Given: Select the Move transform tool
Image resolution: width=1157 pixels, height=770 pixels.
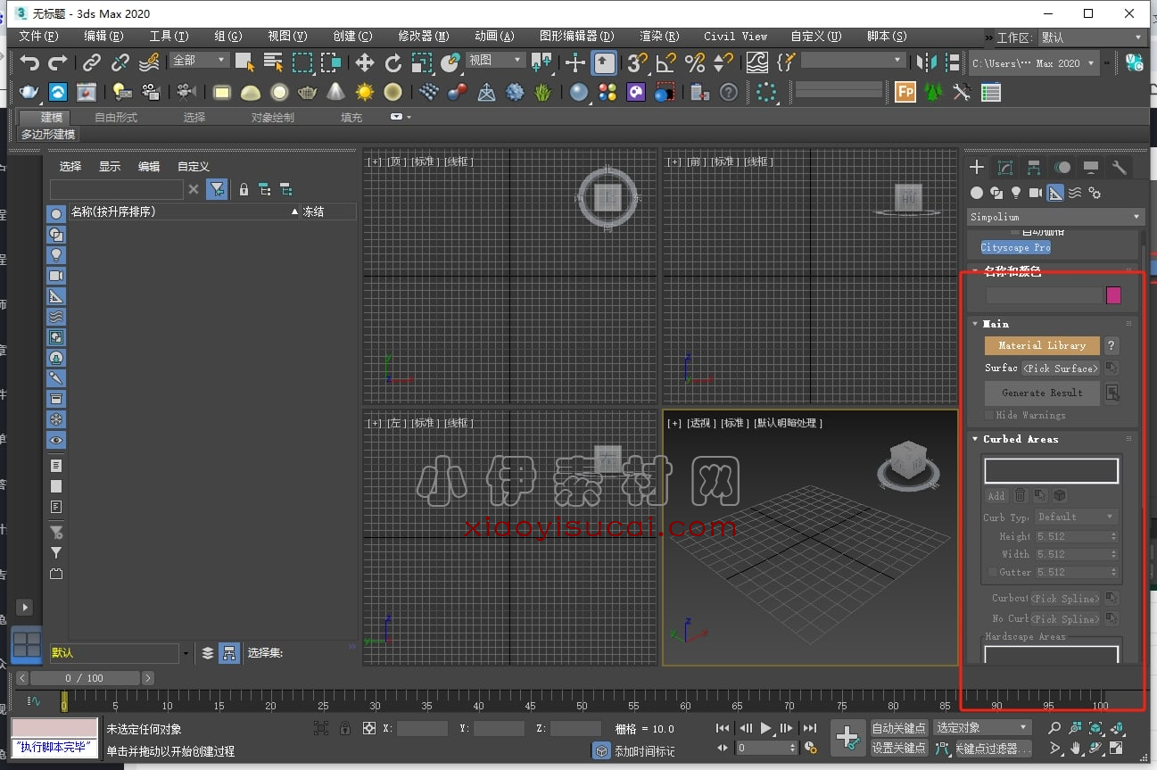Looking at the screenshot, I should click(x=364, y=62).
